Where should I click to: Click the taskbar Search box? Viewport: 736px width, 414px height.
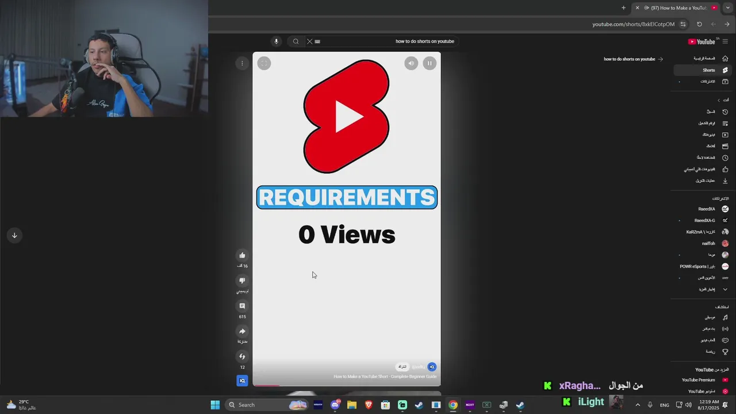[x=267, y=405]
